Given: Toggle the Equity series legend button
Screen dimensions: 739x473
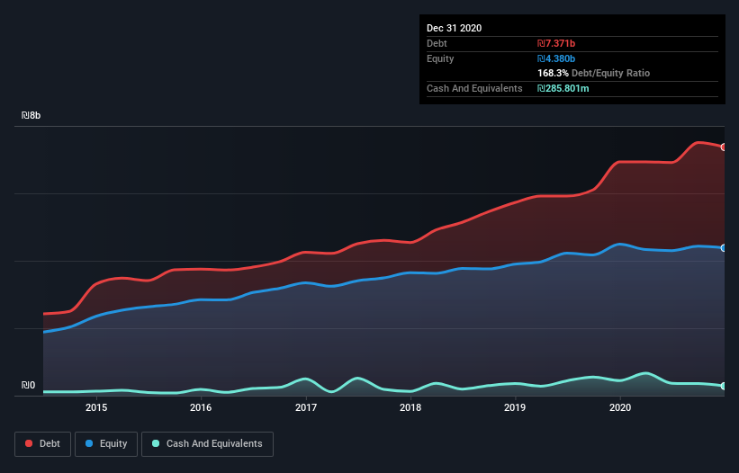Looking at the screenshot, I should tap(106, 444).
